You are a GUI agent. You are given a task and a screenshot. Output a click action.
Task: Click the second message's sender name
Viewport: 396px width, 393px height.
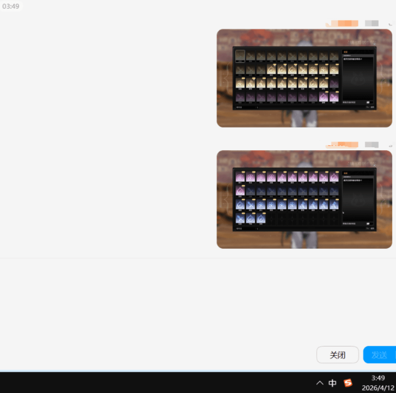342,145
